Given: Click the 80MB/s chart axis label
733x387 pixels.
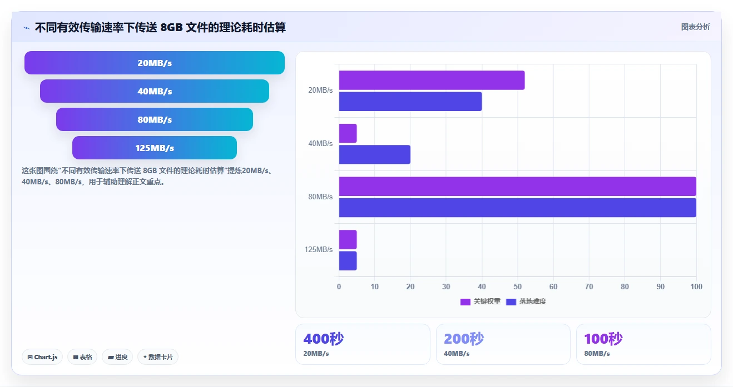Looking at the screenshot, I should pyautogui.click(x=320, y=197).
